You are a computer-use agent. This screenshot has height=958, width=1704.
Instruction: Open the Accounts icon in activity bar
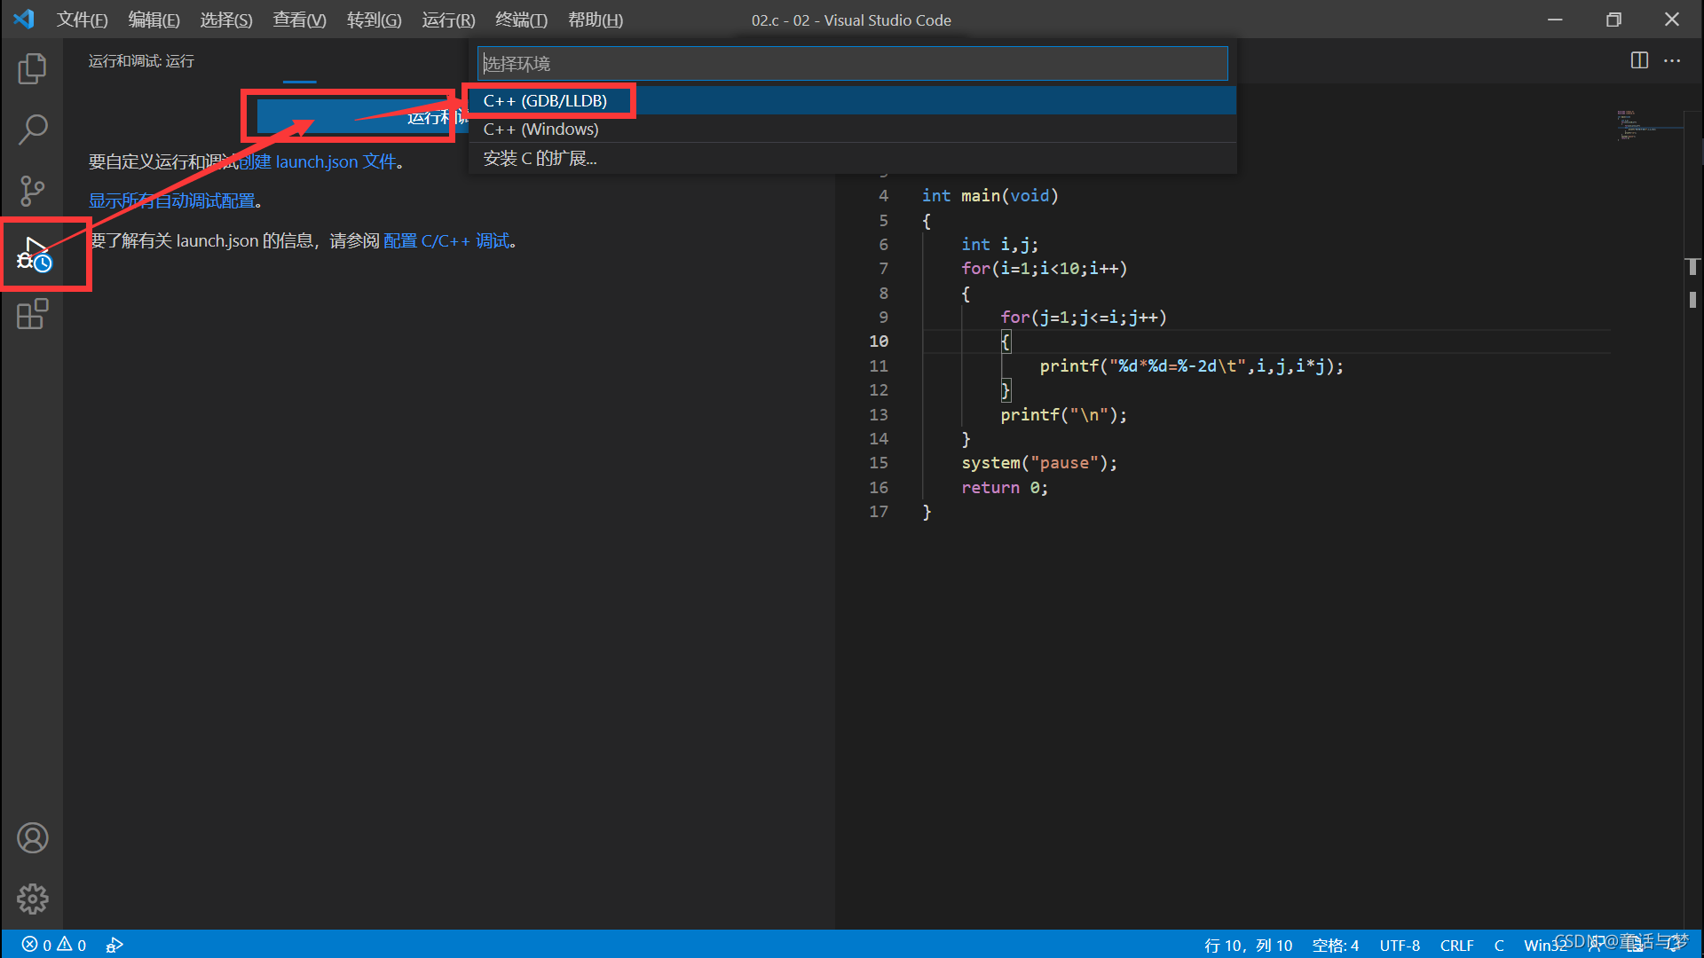point(32,837)
